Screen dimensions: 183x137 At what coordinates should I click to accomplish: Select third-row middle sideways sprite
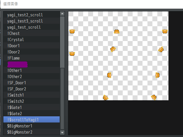(109, 75)
